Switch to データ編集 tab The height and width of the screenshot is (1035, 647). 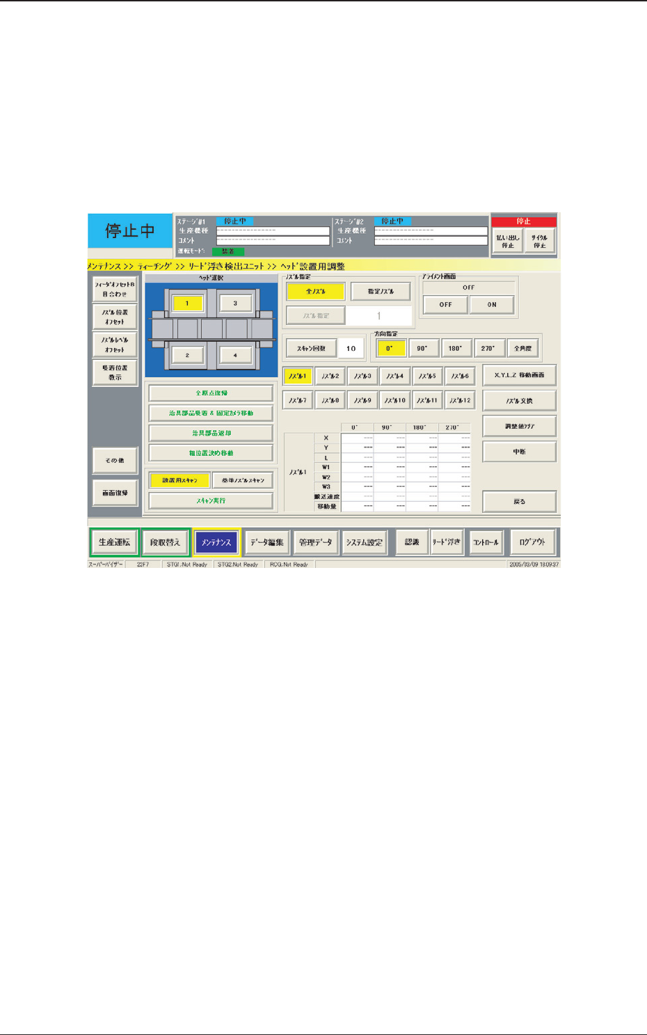tap(267, 542)
